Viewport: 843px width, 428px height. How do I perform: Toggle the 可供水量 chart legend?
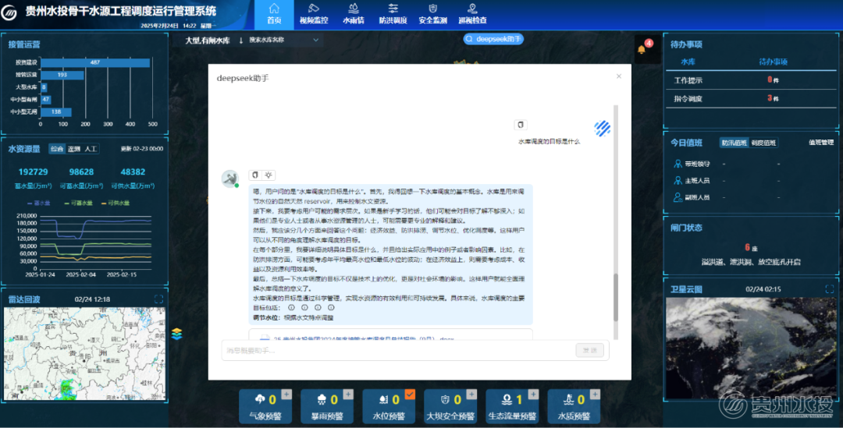click(x=115, y=203)
